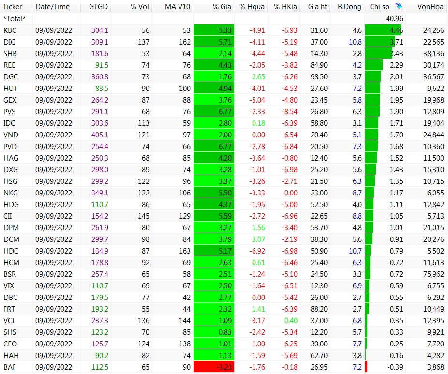Click DGC's Gia ht value 98.50
448x374 pixels.
tap(319, 77)
